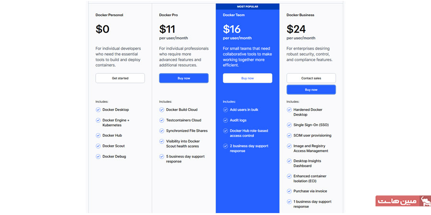The width and height of the screenshot is (431, 215).
Task: Click the Docker Hub feature text
Action: [112, 136]
